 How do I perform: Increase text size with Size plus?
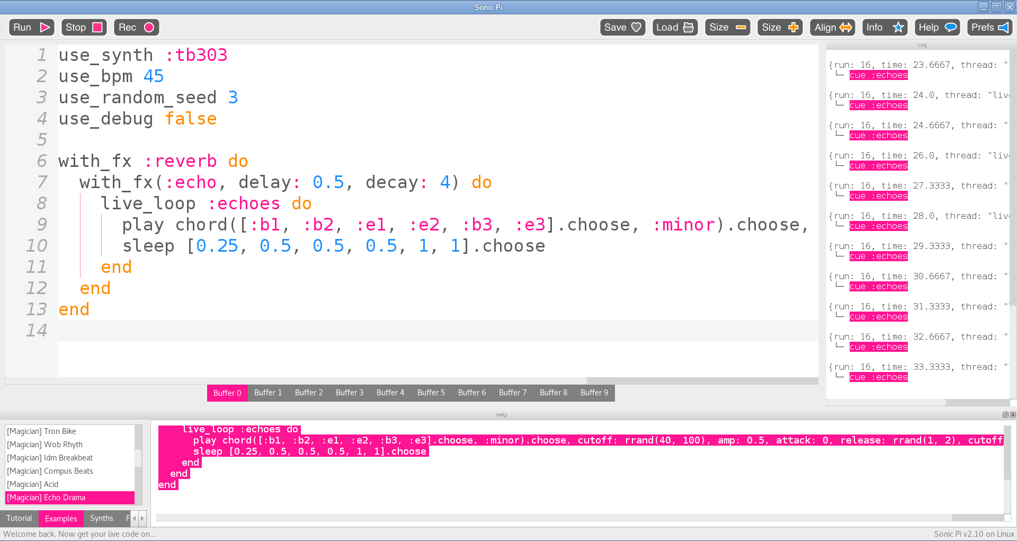pyautogui.click(x=780, y=28)
